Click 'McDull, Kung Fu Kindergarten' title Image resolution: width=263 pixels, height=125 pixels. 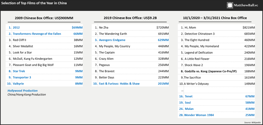pyautogui.click(x=33, y=59)
